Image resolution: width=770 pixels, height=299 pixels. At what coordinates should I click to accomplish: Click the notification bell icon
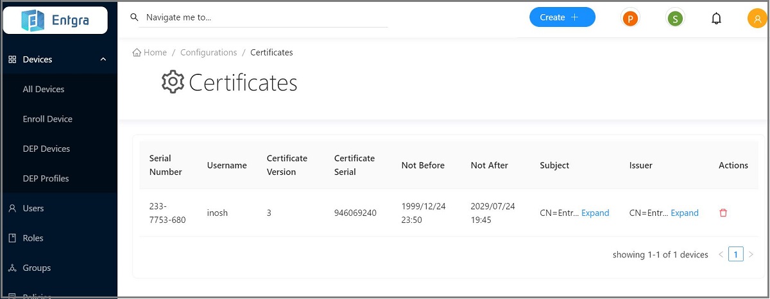717,19
